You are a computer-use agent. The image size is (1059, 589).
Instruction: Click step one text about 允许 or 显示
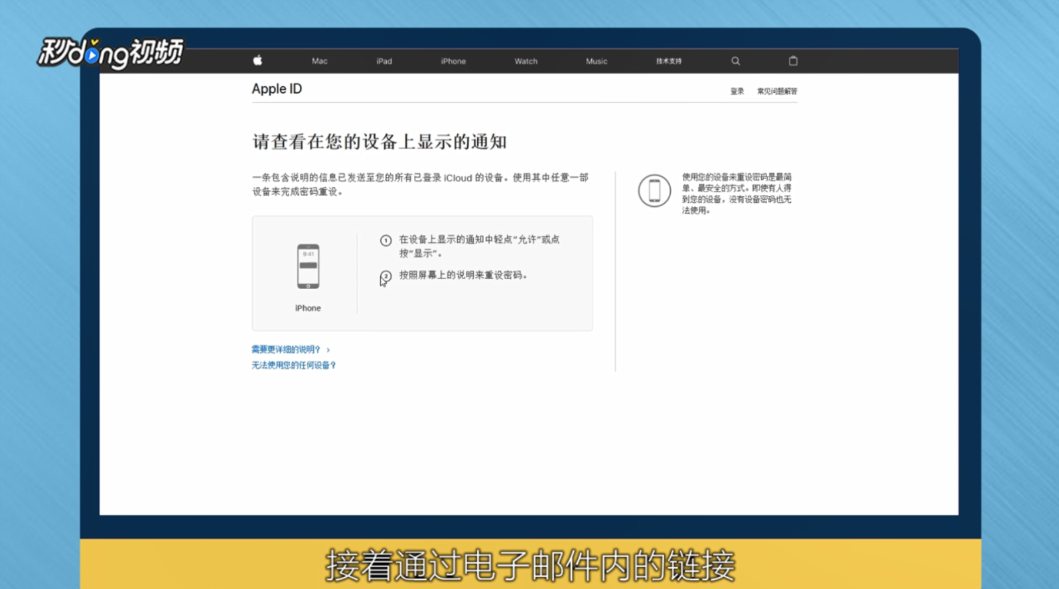pos(479,246)
